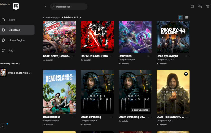
Task: Click the INICIALIZAÇÃO RÁPIDA heading
Action: coord(10,64)
